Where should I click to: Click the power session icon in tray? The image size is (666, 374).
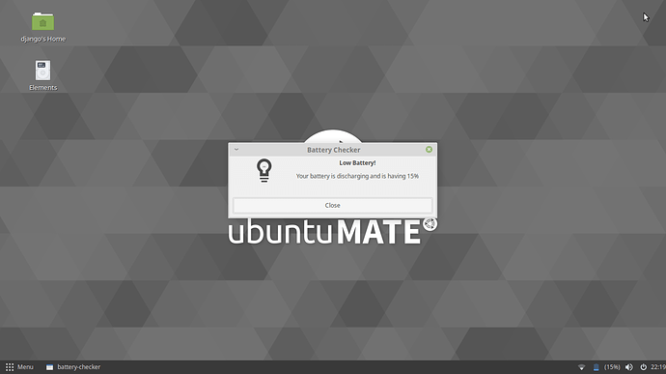(643, 367)
